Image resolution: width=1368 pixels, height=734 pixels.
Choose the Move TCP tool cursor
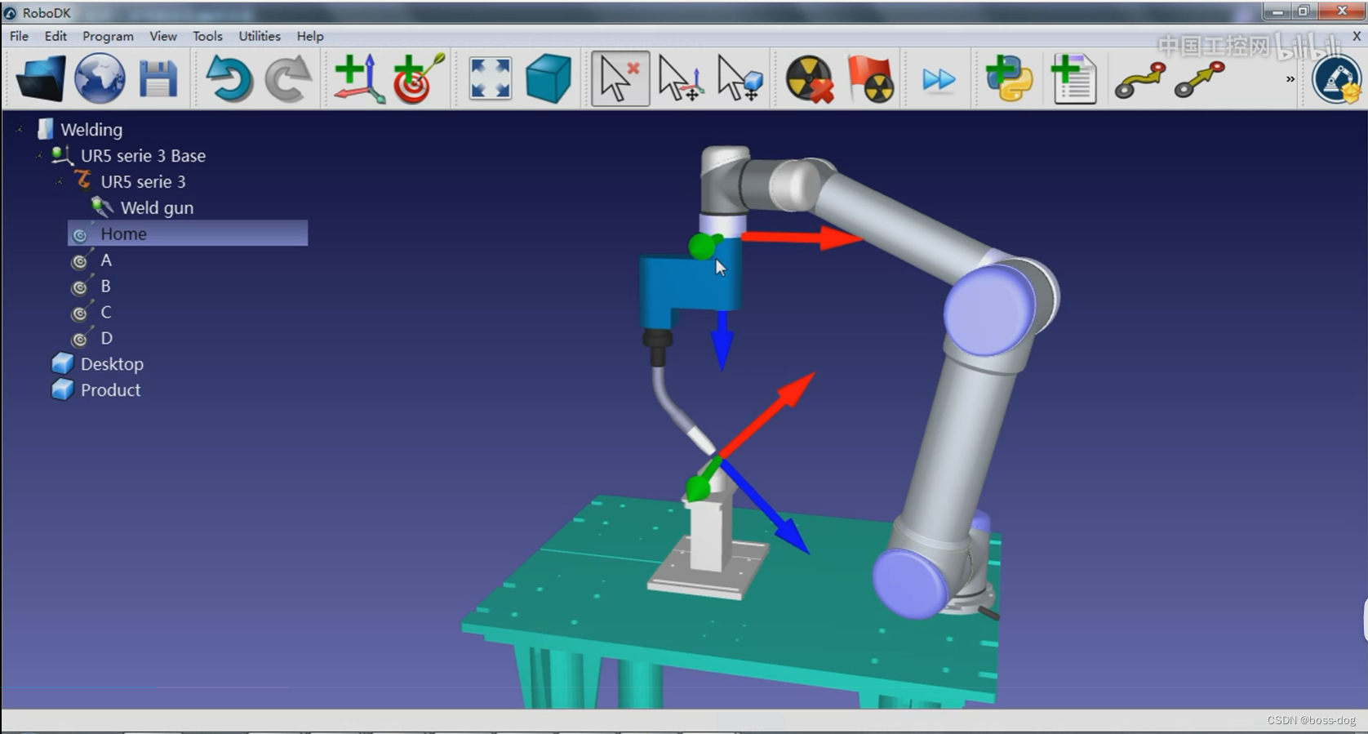(x=740, y=79)
